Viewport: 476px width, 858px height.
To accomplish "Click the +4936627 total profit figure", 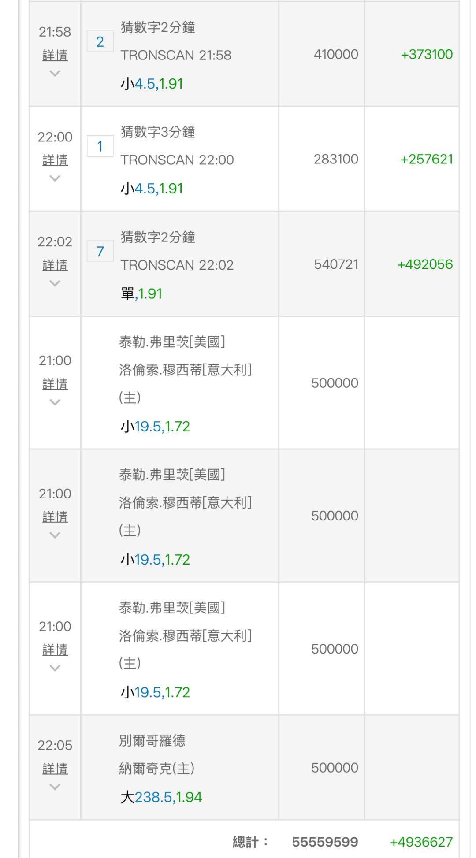I will coord(421,842).
